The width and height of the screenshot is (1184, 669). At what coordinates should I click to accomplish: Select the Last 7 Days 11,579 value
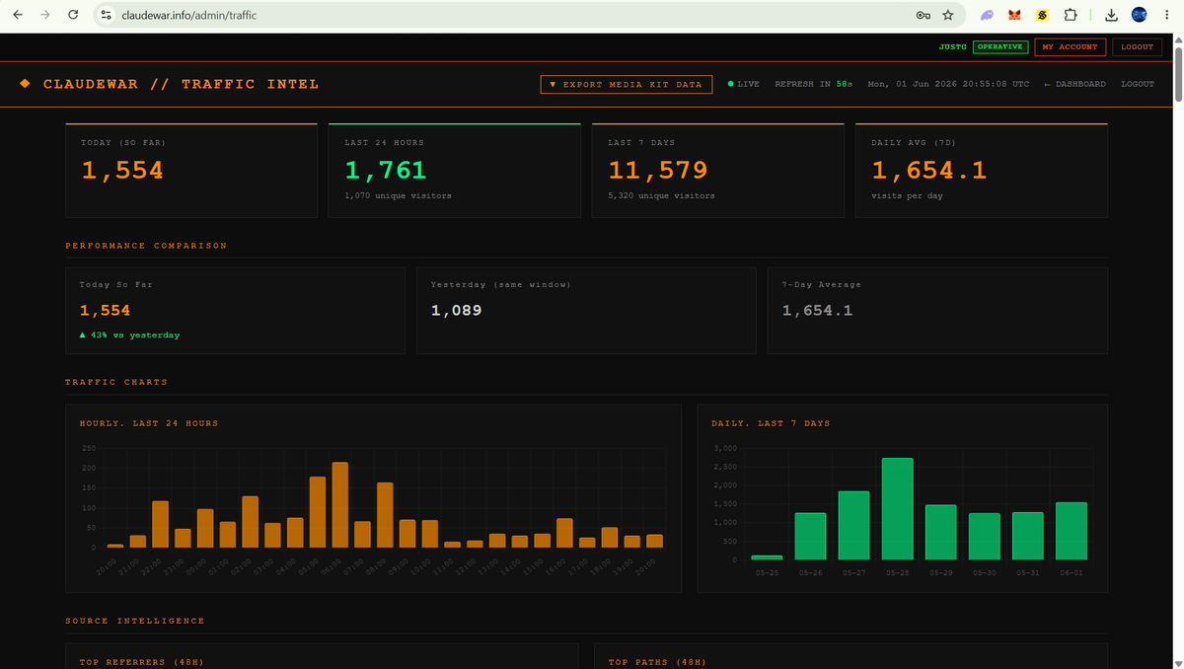(658, 171)
